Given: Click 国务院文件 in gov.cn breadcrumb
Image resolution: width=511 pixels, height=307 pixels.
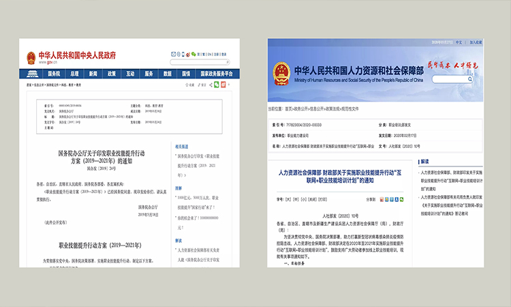Looking at the screenshot, I should [x=52, y=85].
